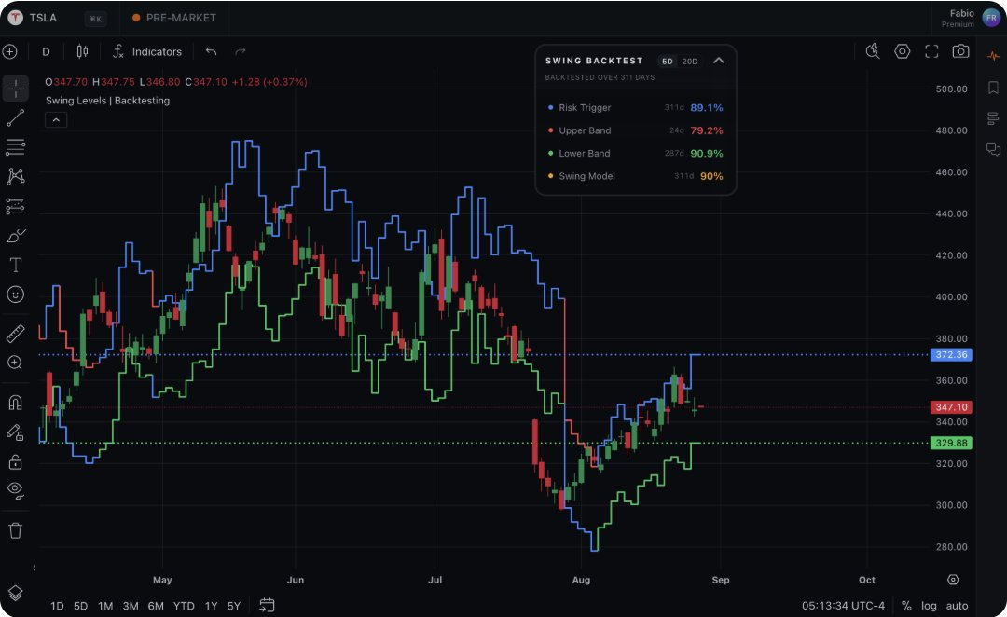Set chart range to YTD

(x=184, y=606)
